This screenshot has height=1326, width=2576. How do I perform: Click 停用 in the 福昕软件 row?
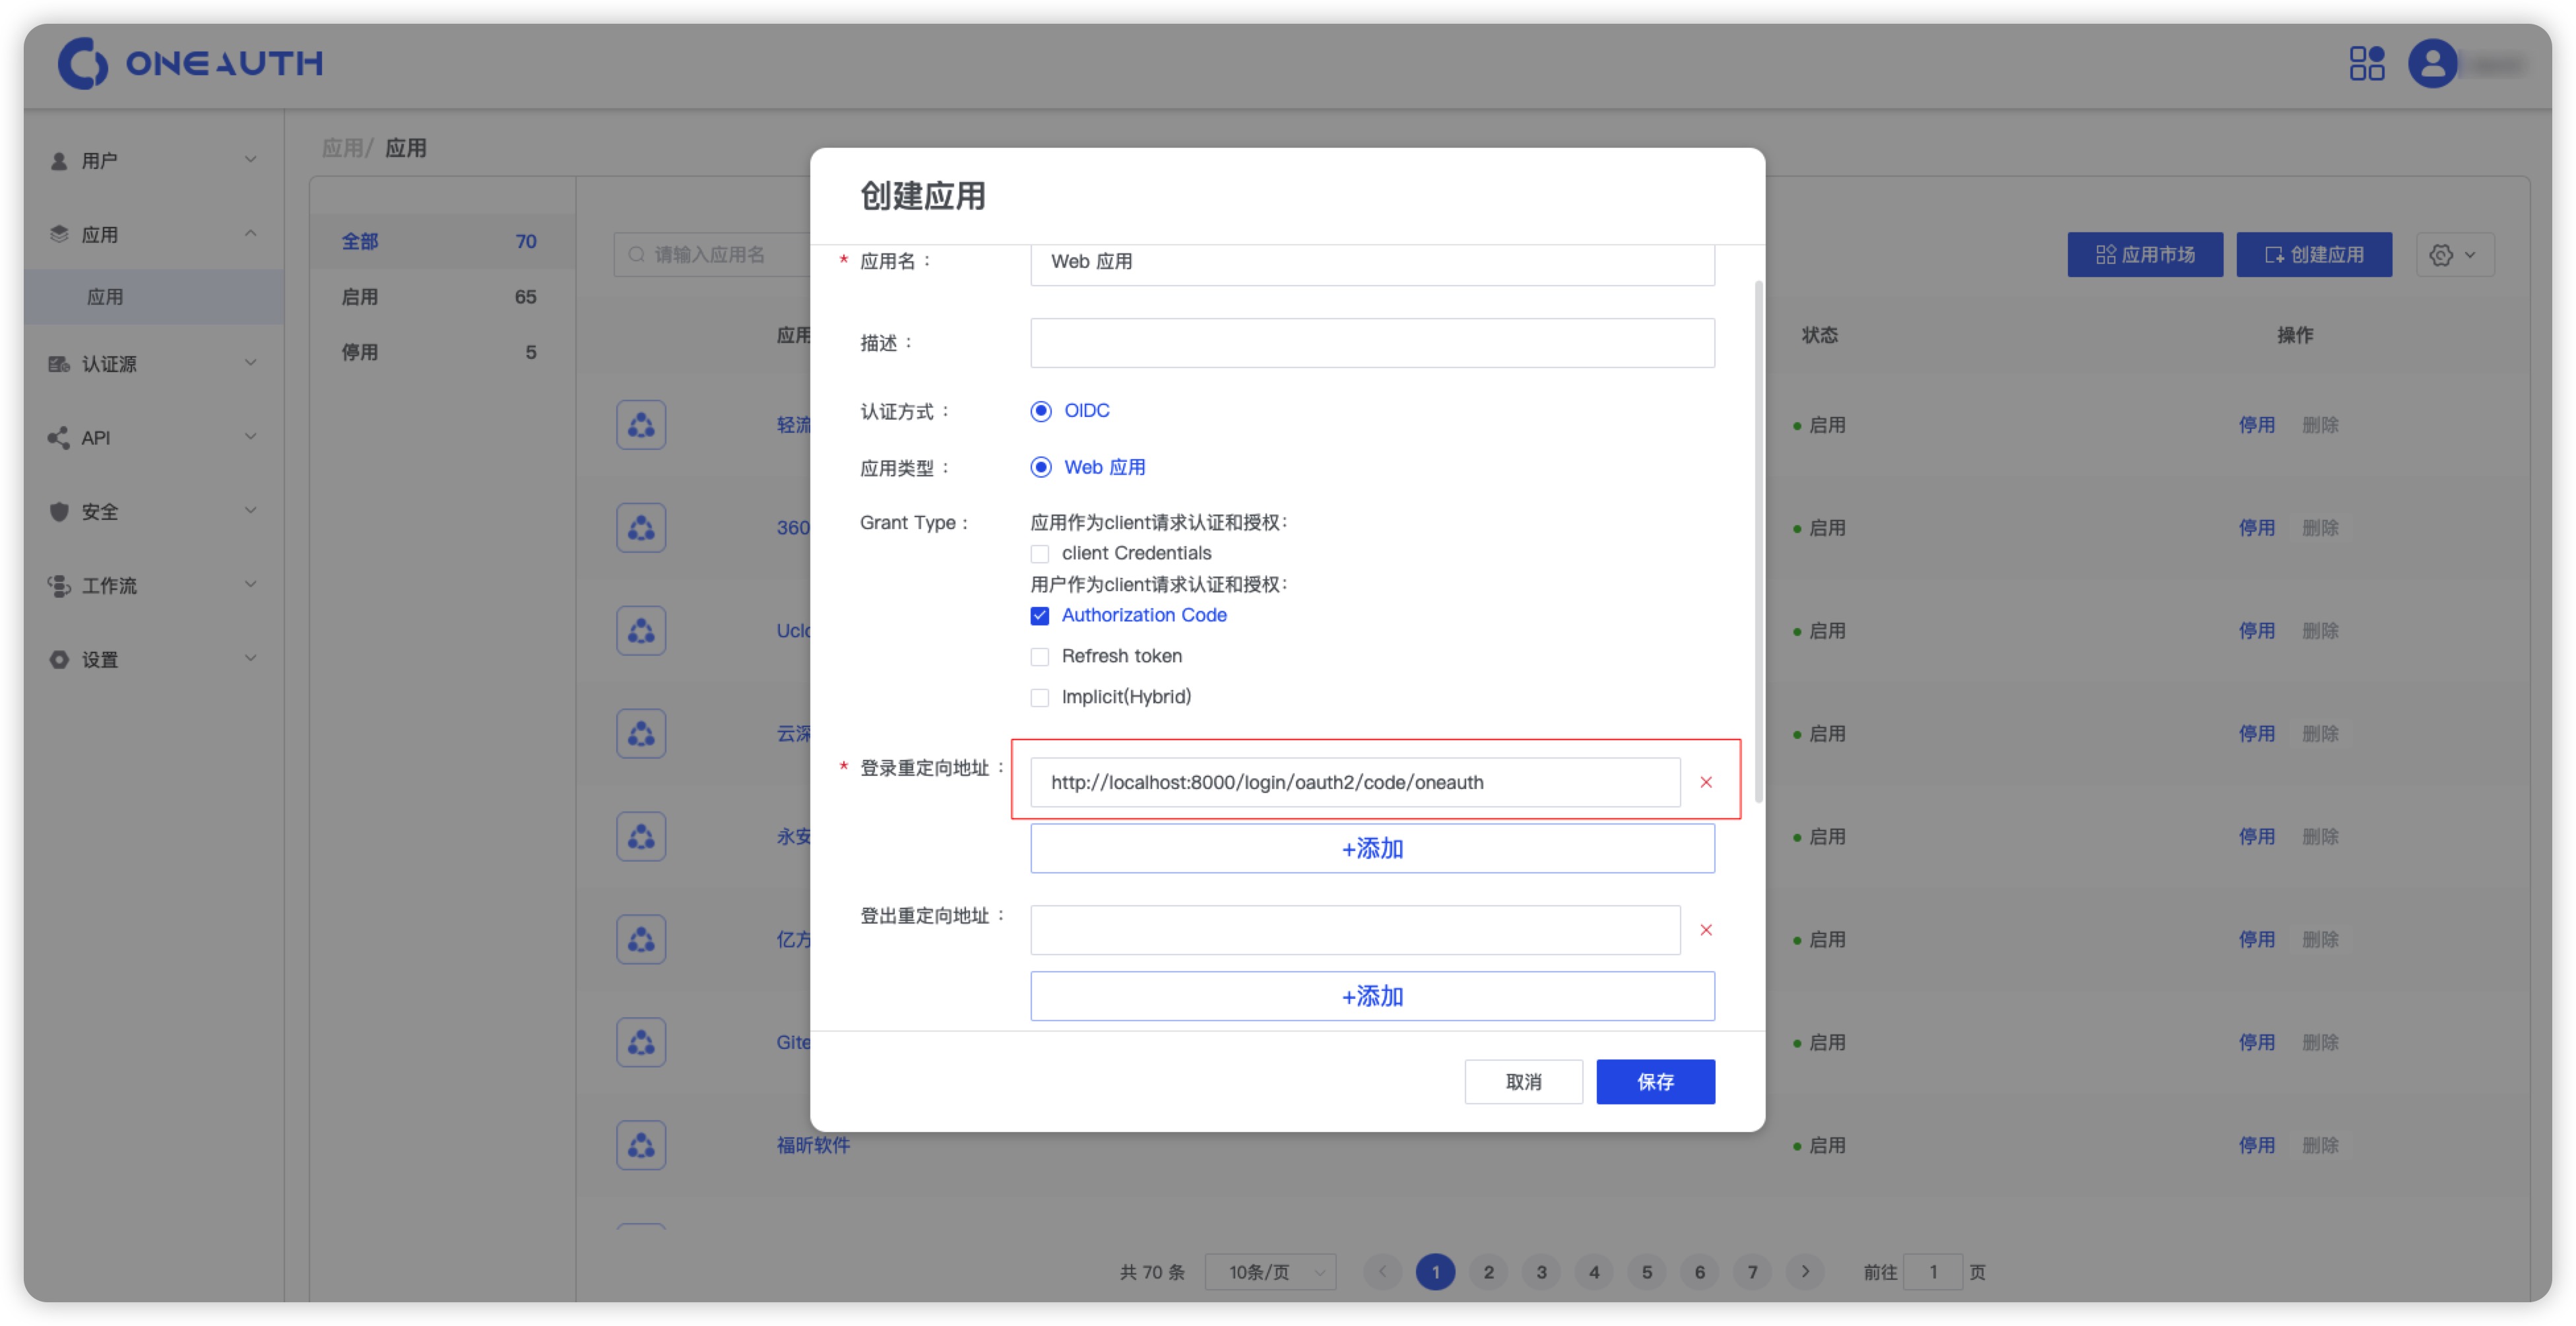[2256, 1146]
